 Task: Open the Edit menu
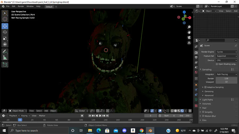(x=13, y=6)
